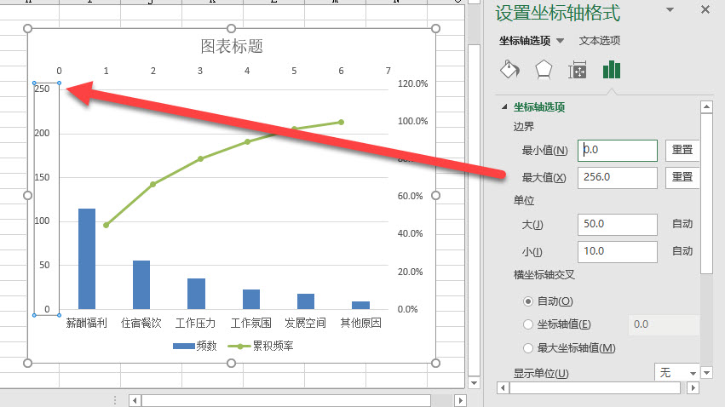Click the worksheet horizontal scroll right arrow
Screen dimensions: 725x407
pos(460,400)
